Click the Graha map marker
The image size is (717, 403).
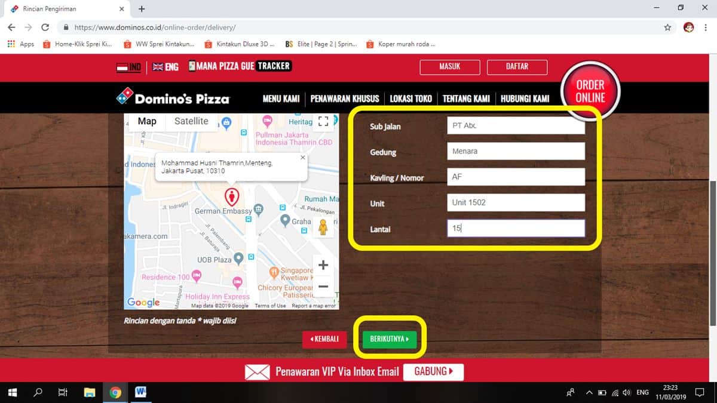285,221
